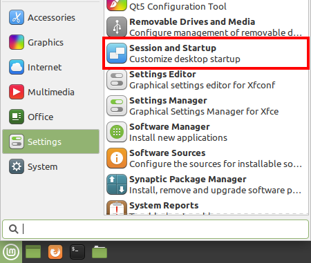Open Software Sources
The image size is (311, 263).
[x=206, y=158]
